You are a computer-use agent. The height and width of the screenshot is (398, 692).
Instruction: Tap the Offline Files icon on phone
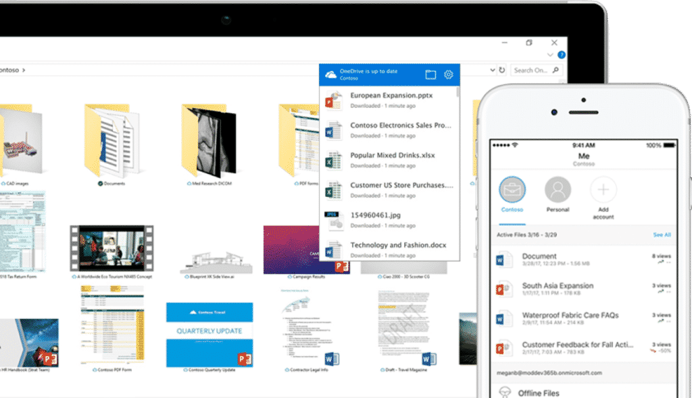click(x=505, y=392)
